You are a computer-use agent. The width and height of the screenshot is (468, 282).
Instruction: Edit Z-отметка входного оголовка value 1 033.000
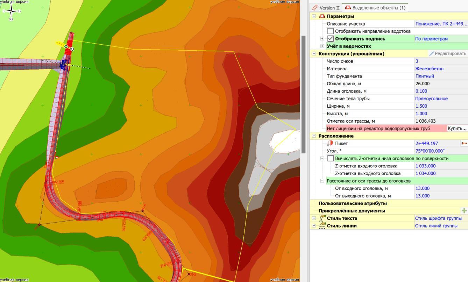pyautogui.click(x=441, y=166)
